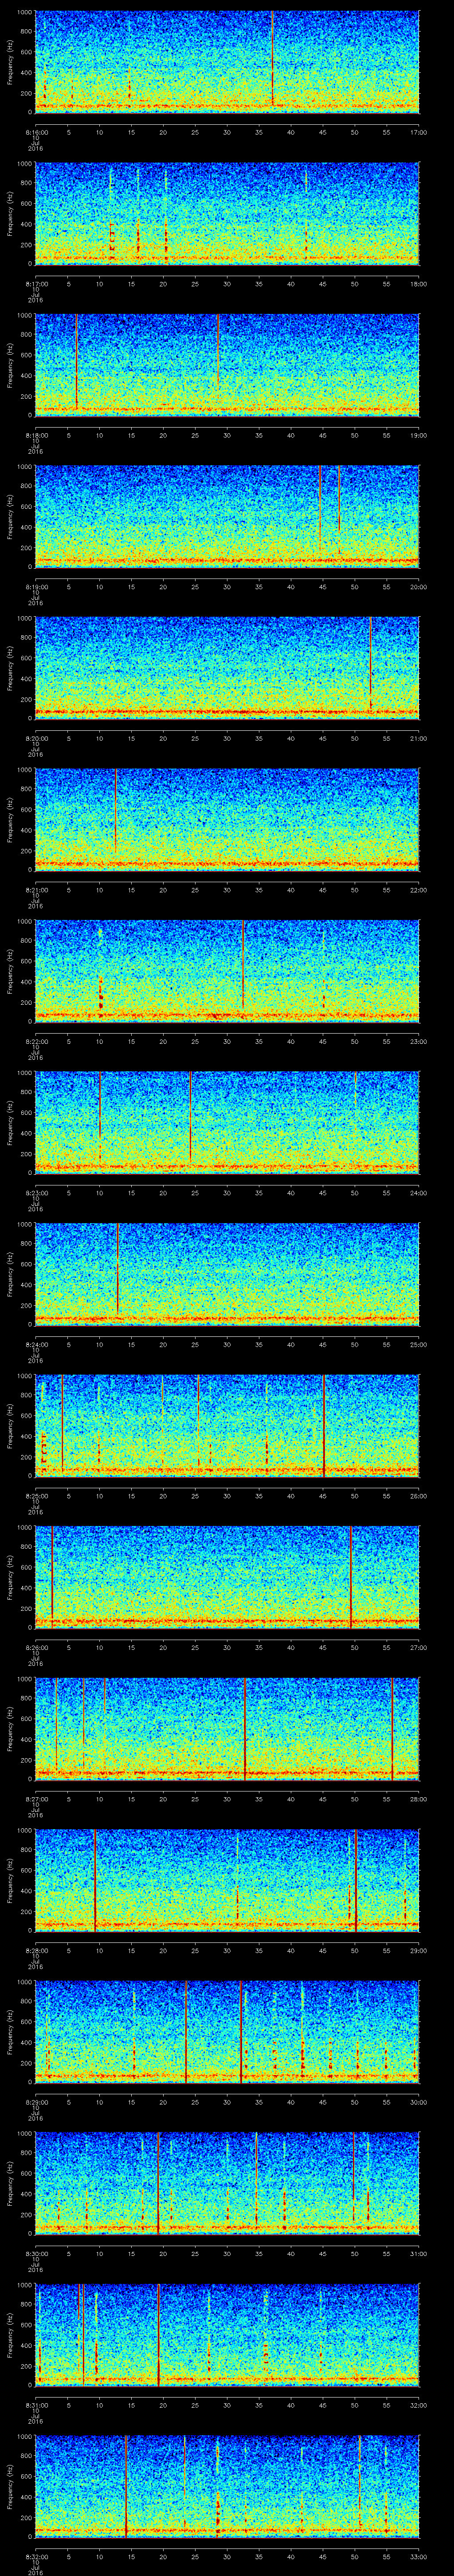
Task: Click the spectrogram panel starting at 8:26:00
Action: click(x=227, y=1578)
